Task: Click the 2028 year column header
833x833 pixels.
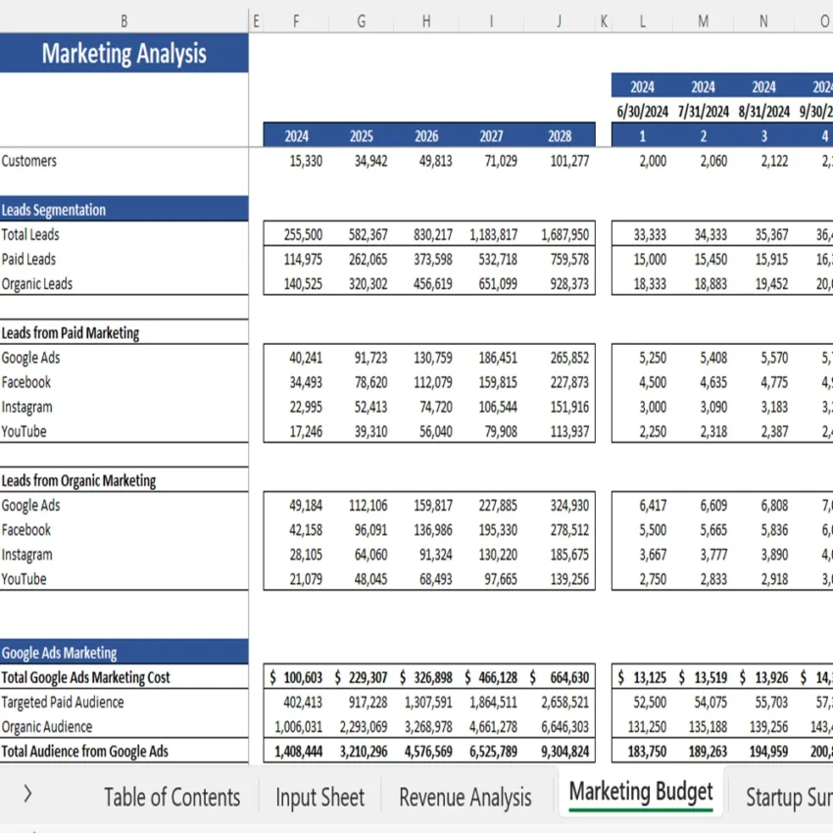Action: click(558, 135)
